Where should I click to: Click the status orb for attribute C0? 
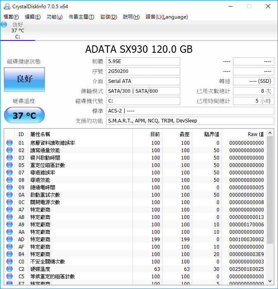click(9, 261)
